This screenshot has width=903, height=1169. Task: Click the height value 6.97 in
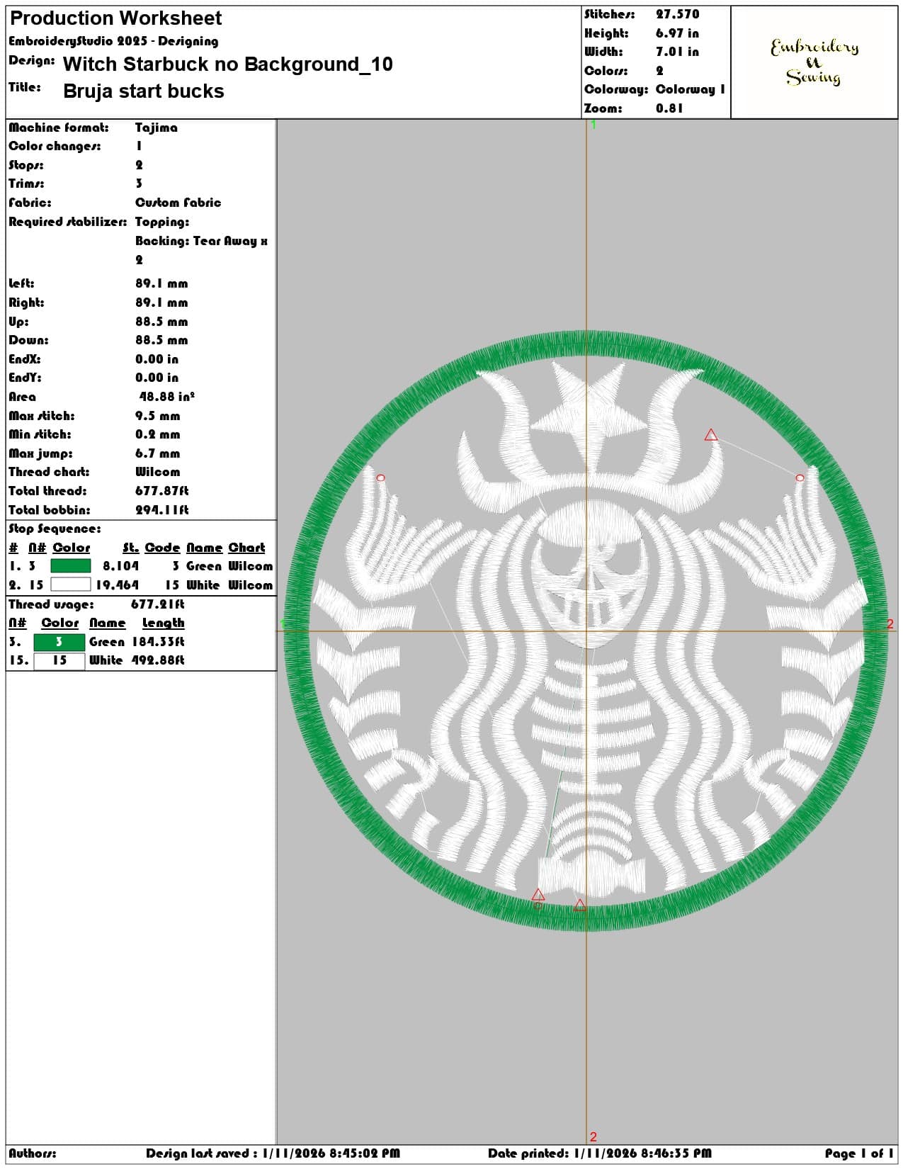click(x=677, y=33)
